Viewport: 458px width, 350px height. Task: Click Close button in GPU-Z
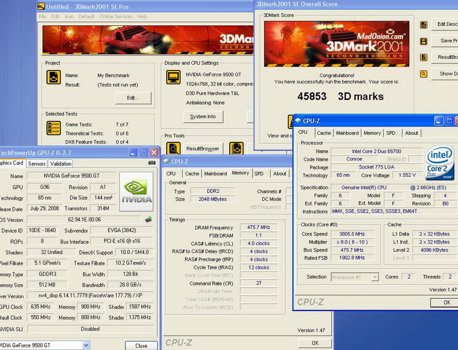(141, 345)
